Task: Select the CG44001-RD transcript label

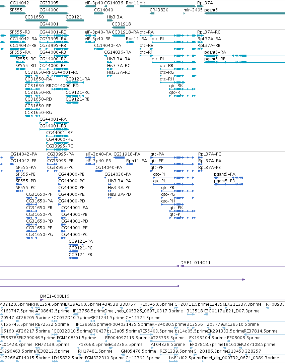Action: coord(53,32)
